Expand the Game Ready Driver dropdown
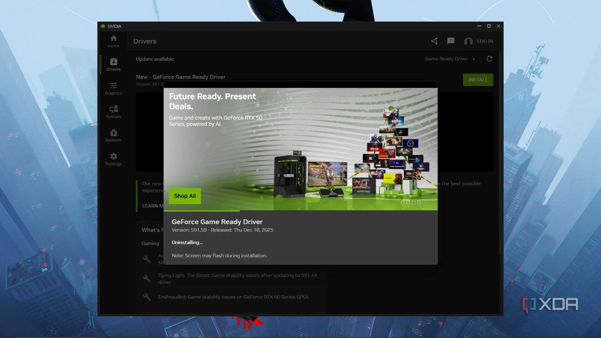The height and width of the screenshot is (338, 601). [450, 59]
